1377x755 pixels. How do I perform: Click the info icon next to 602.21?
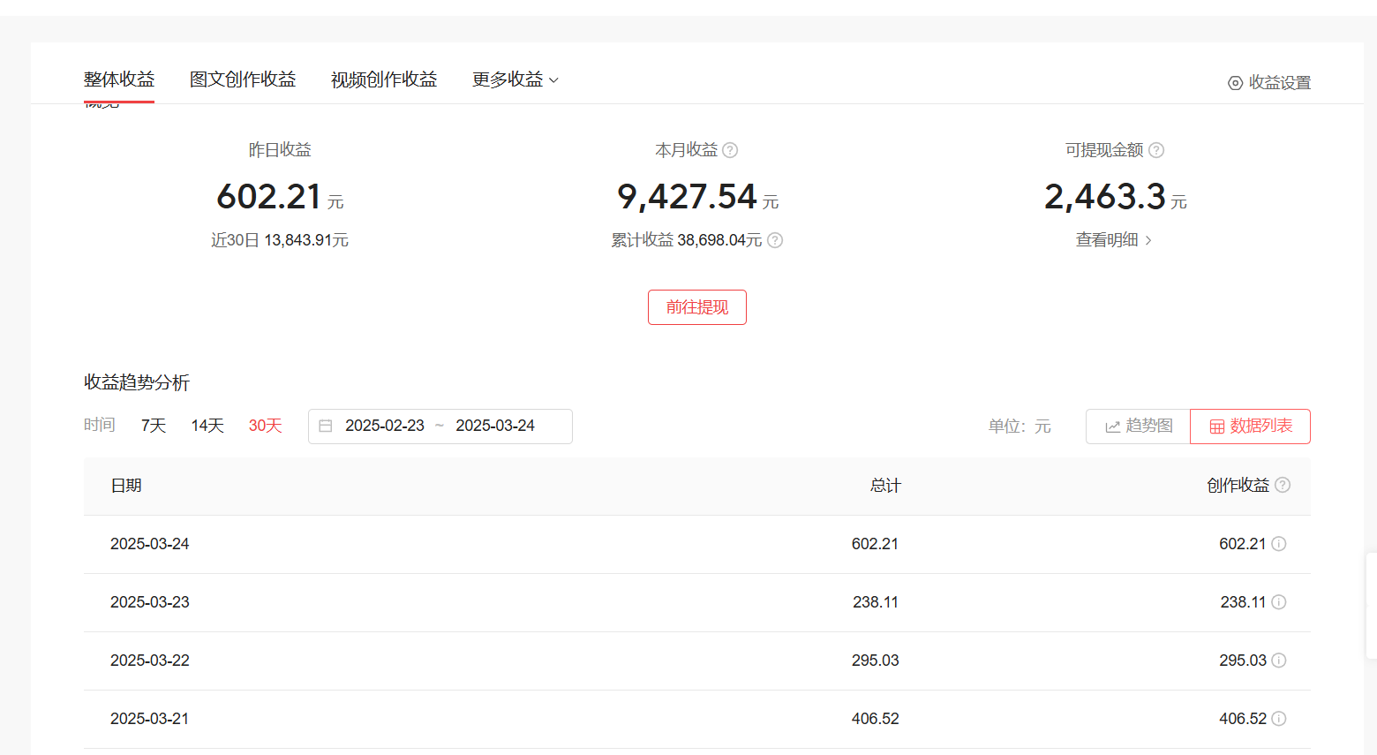[x=1278, y=544]
